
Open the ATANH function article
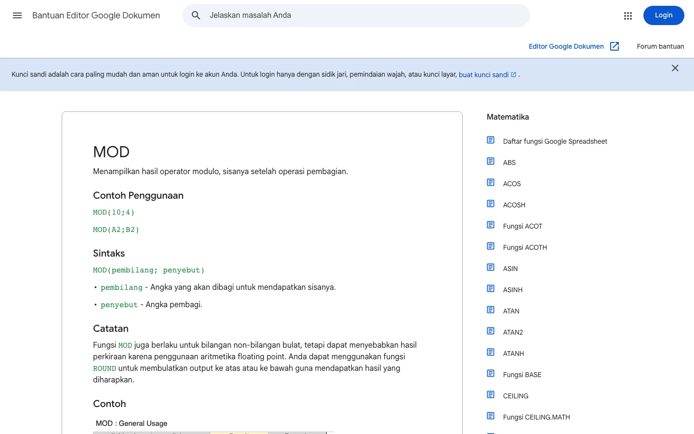coord(513,353)
